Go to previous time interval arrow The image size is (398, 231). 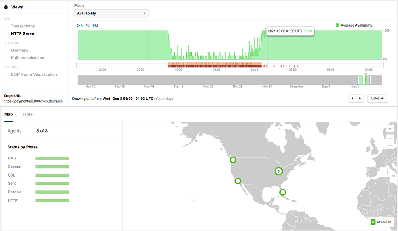click(x=352, y=98)
